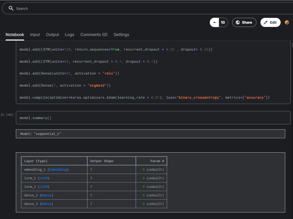Viewport: 293px width, 219px height.
Task: Click the Embedding layer type link
Action: (58, 170)
